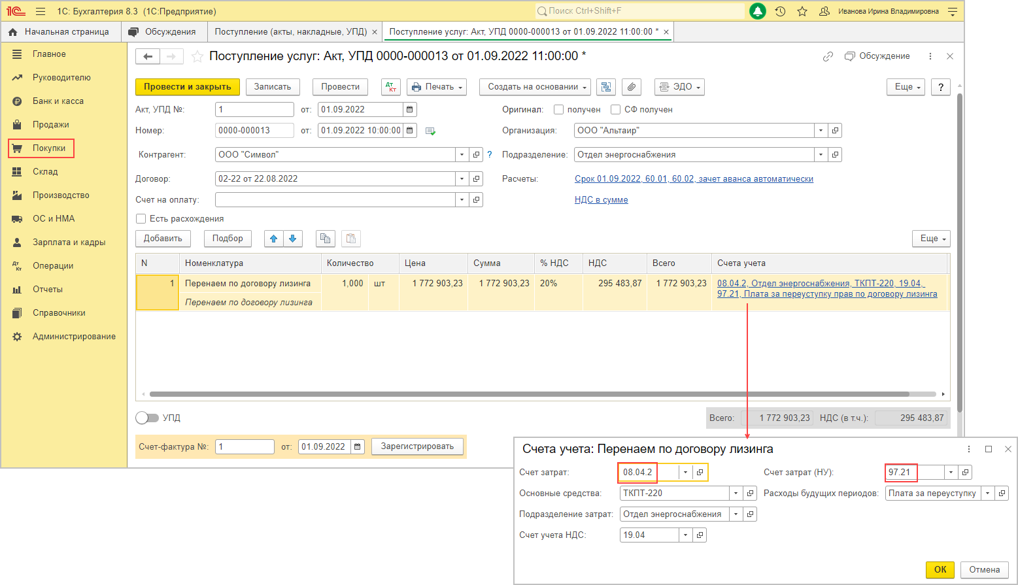This screenshot has width=1018, height=585.
Task: Click the table horizontal scrollbar
Action: coord(529,394)
